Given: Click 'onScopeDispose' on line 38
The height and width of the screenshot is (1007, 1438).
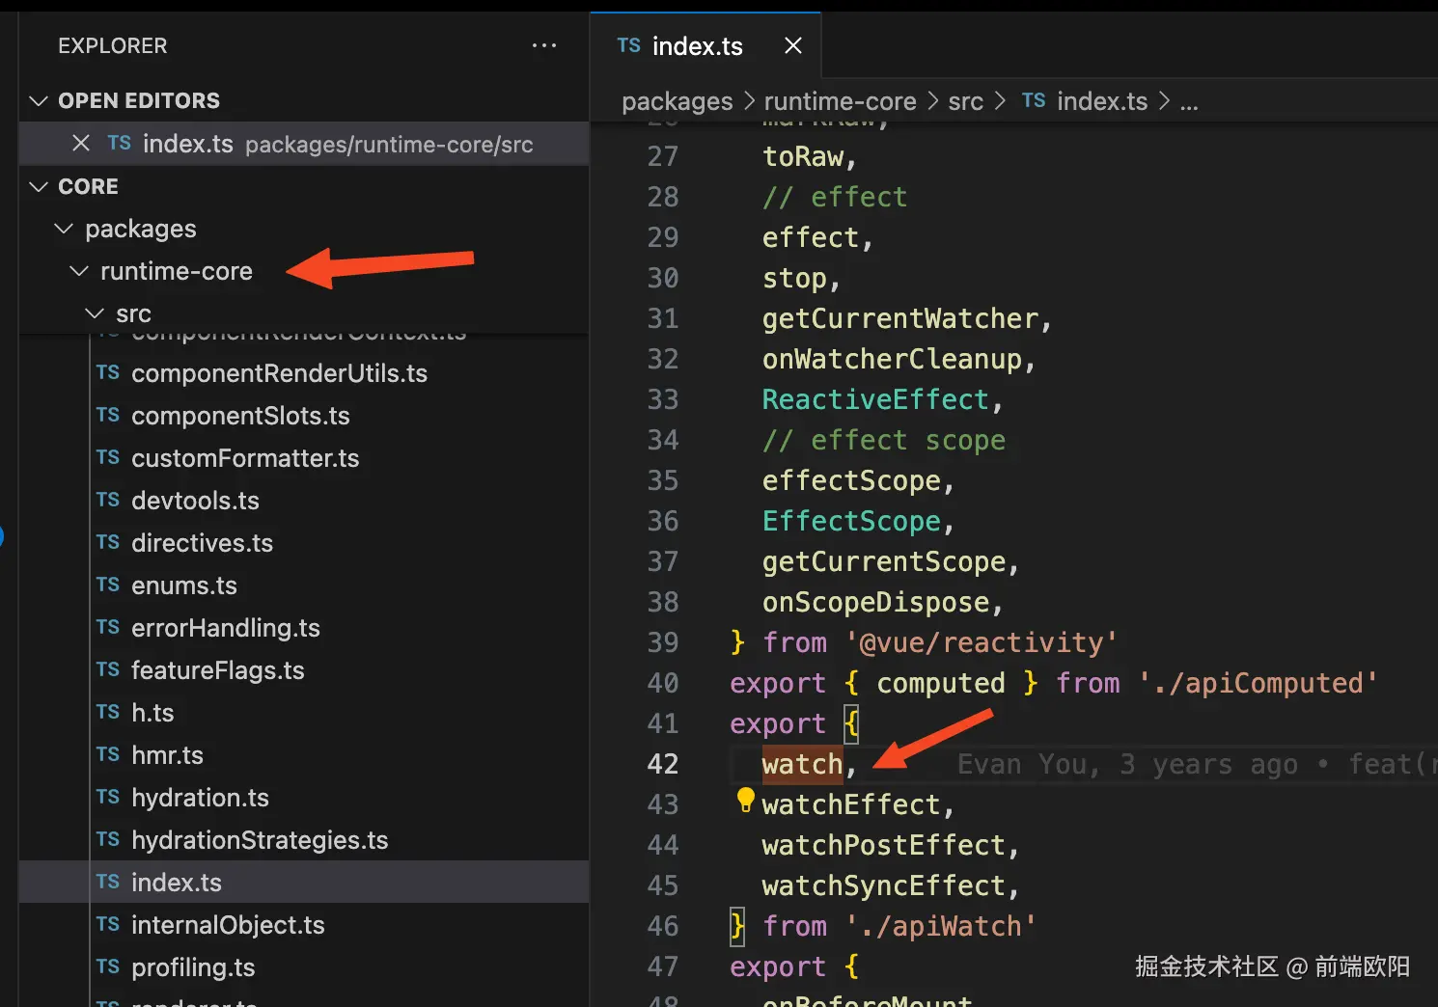Looking at the screenshot, I should pos(875,602).
